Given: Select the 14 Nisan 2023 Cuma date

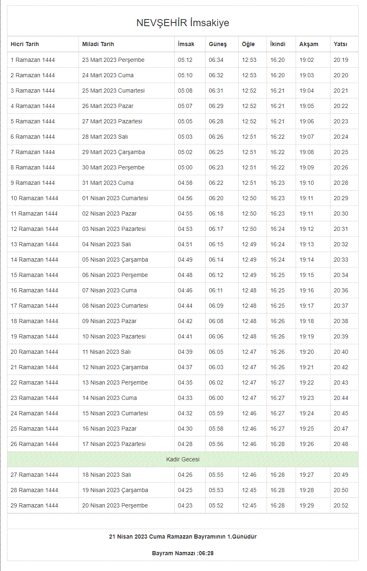Looking at the screenshot, I should (110, 398).
